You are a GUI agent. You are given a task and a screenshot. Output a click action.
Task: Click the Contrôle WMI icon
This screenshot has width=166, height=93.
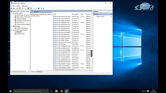[16, 34]
